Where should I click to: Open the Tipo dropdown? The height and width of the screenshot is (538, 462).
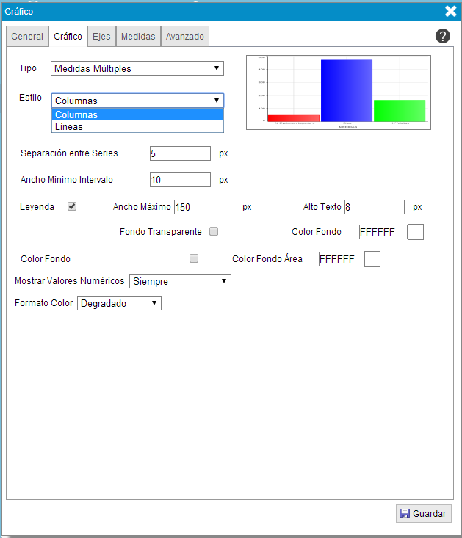coord(137,68)
